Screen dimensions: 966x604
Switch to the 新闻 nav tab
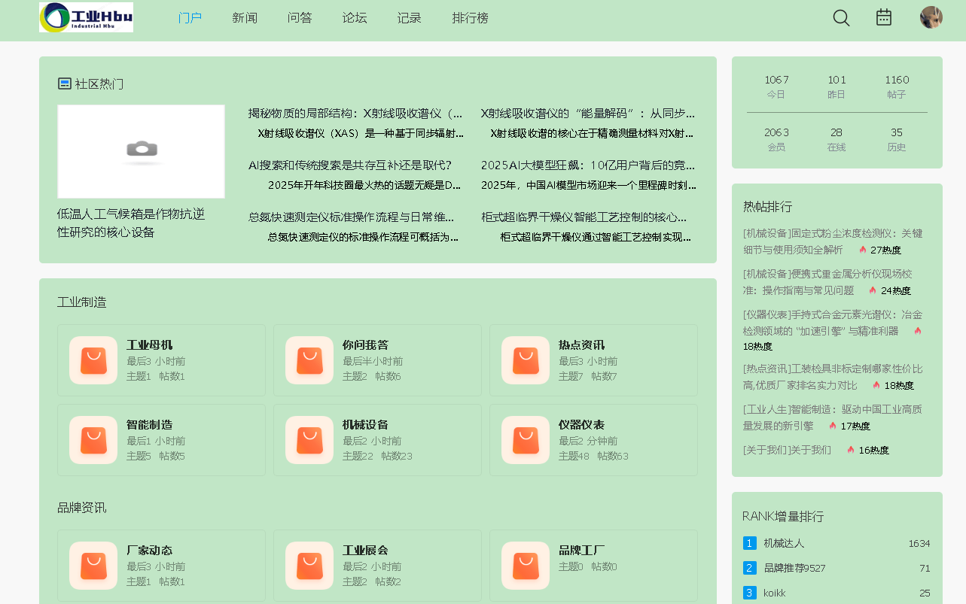245,18
